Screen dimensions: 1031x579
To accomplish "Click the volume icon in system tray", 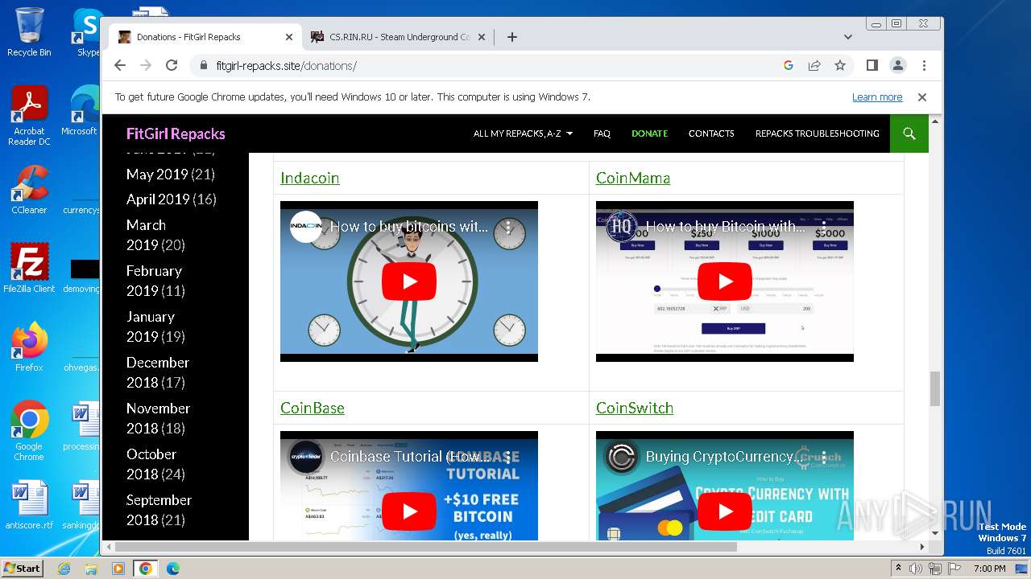I will click(x=916, y=569).
